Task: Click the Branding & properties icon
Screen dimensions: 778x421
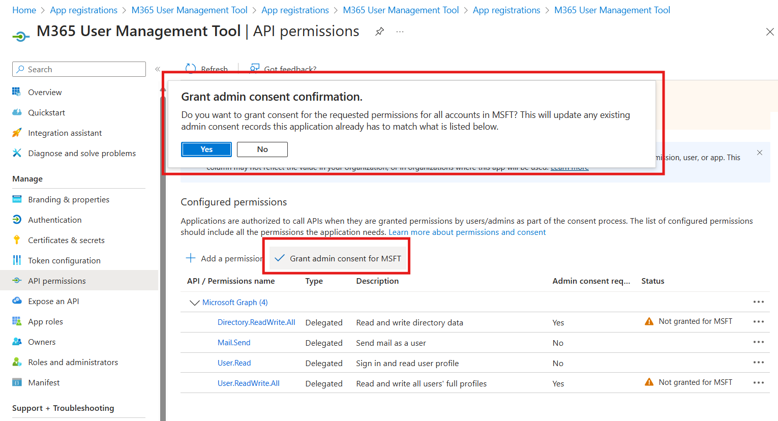Action: point(17,199)
